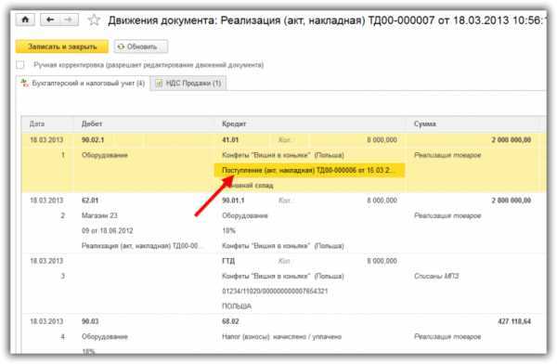Select credit account 90.01.1 cell
Viewport: 557px width, 364px height.
coord(233,201)
